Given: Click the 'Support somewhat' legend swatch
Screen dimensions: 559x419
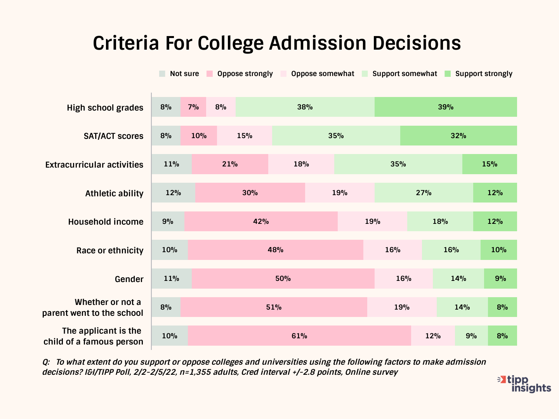Looking at the screenshot, I should point(365,74).
